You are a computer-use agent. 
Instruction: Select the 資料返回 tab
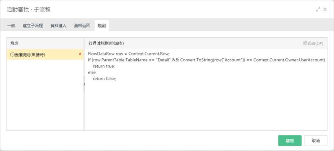(x=82, y=26)
